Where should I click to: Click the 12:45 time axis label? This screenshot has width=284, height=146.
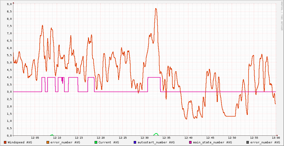[x=210, y=138]
